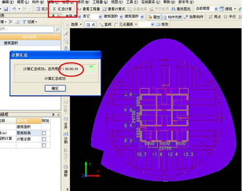Viewport: 242px width, 191px height.
Task: Click the delete X icon in component list
Action: click(11, 21)
